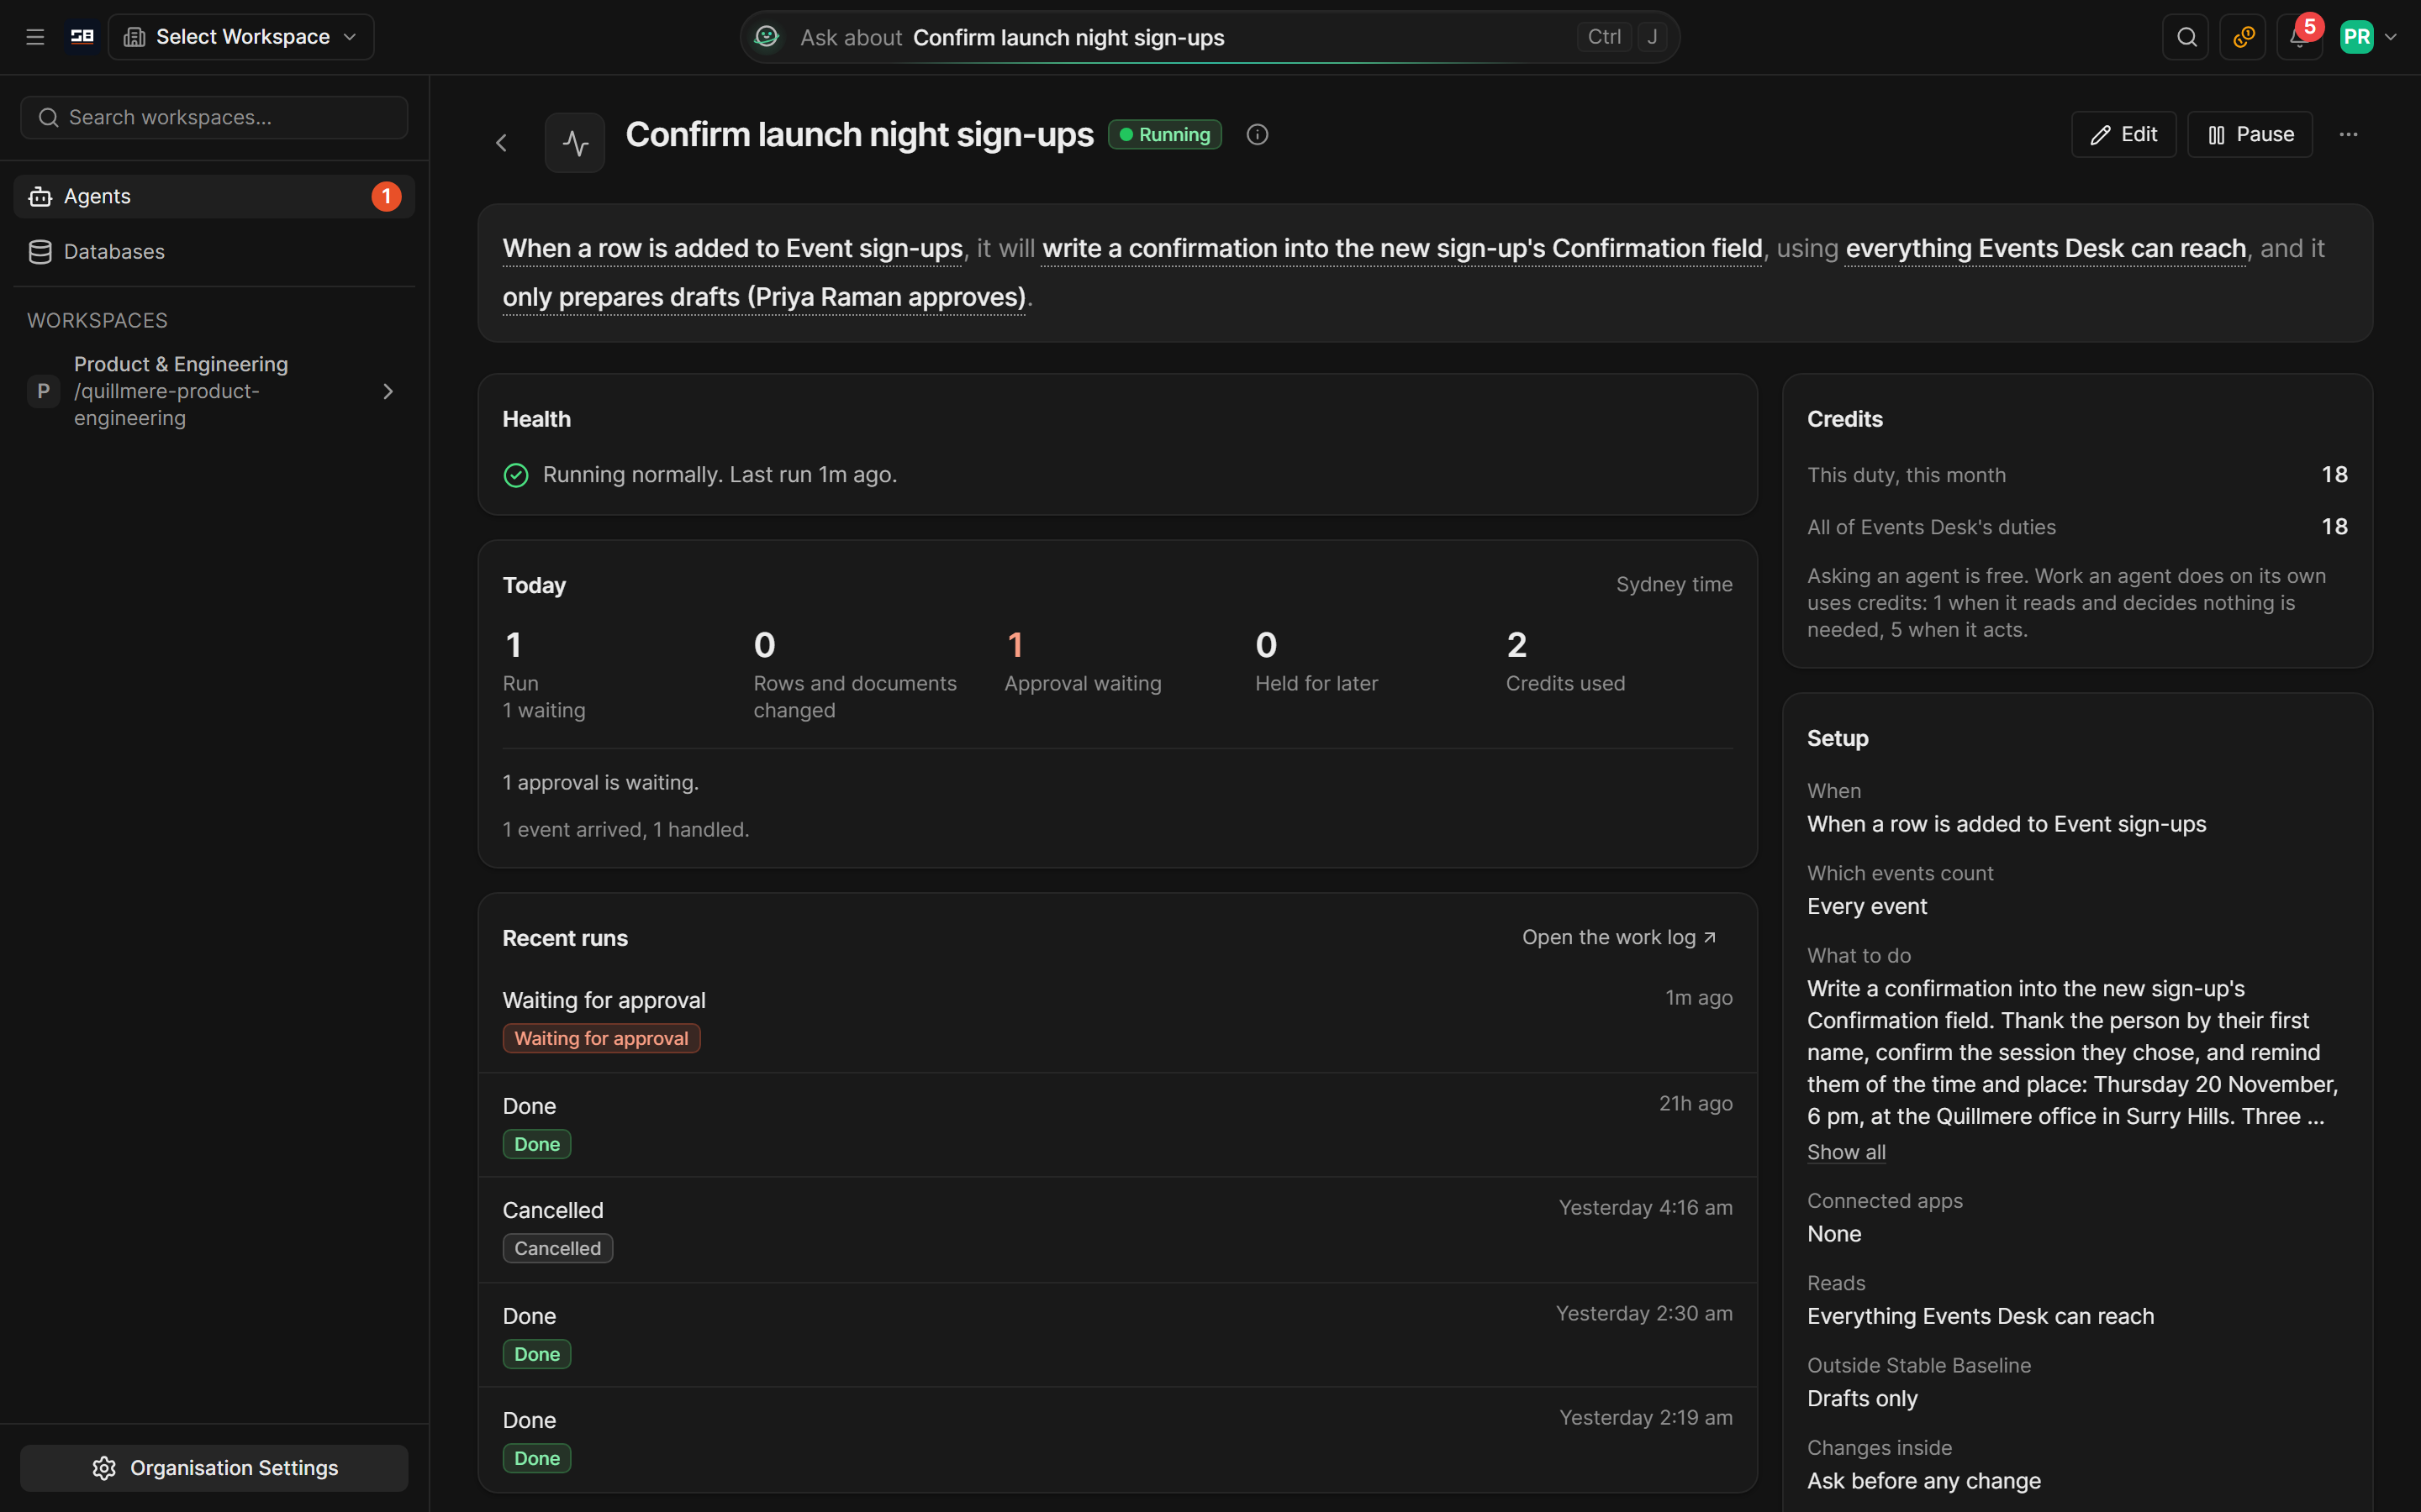Pause the duty
Viewport: 2421px width, 1512px height.
2250,134
